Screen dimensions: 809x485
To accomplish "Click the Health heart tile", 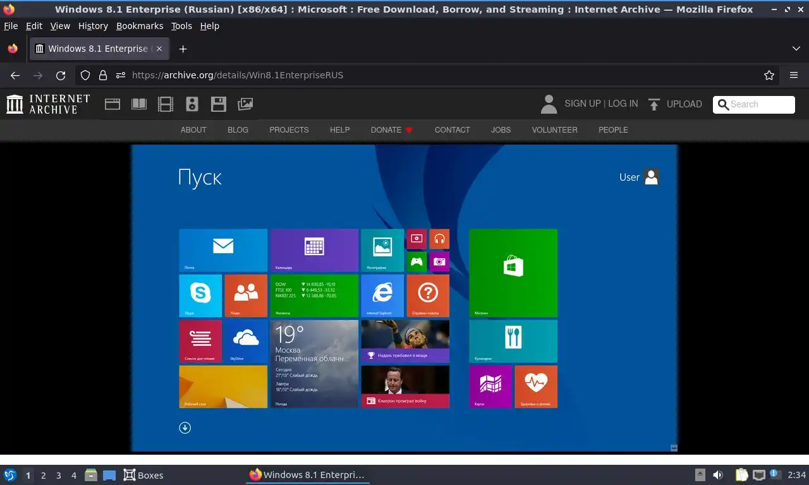I will [x=536, y=386].
